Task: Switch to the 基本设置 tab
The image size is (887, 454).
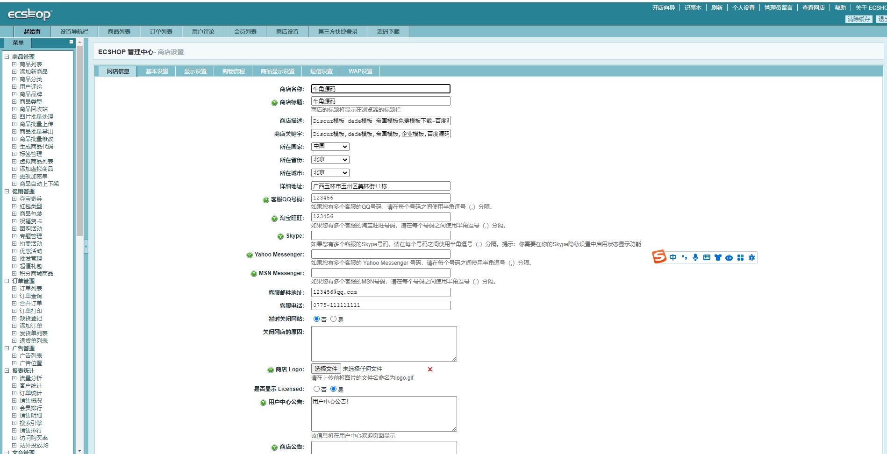Action: 157,71
